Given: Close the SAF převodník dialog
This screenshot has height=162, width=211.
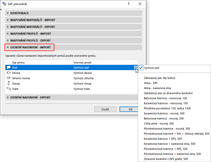Looking at the screenshot, I should (x=140, y=4).
